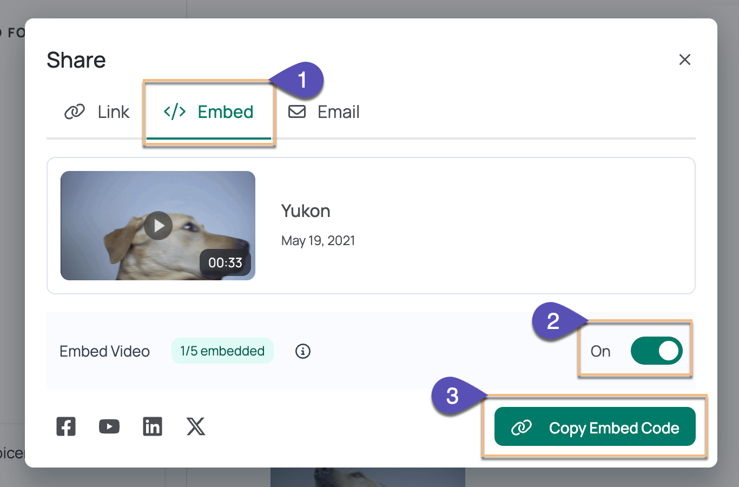The image size is (739, 487).
Task: Select the Embed tab
Action: (209, 112)
